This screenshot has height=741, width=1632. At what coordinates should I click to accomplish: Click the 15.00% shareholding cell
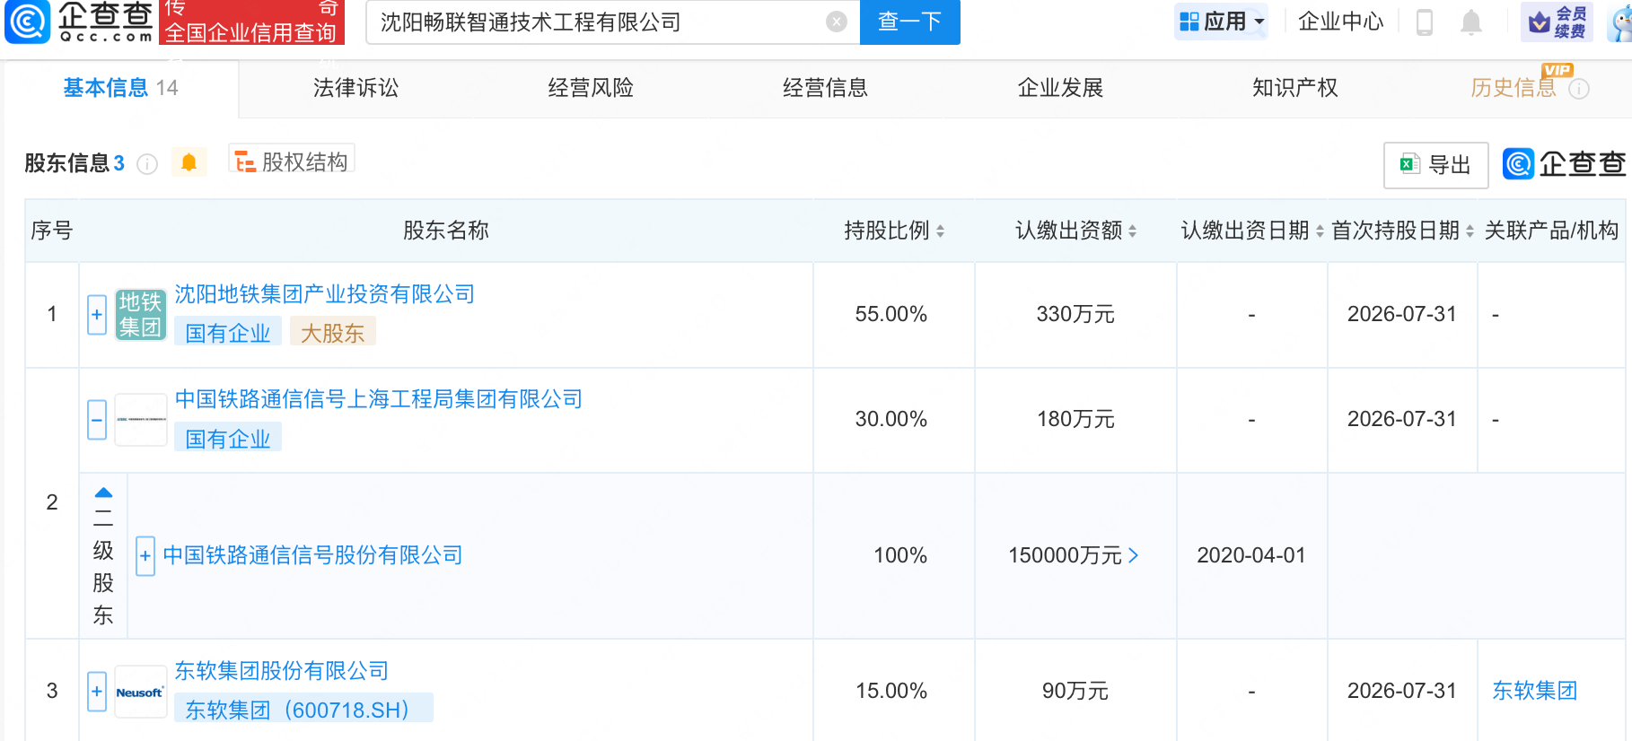click(891, 691)
